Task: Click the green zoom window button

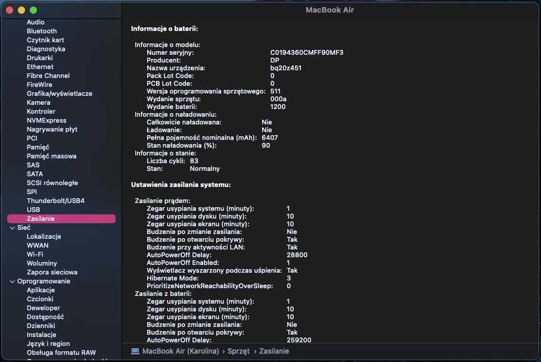Action: point(33,10)
